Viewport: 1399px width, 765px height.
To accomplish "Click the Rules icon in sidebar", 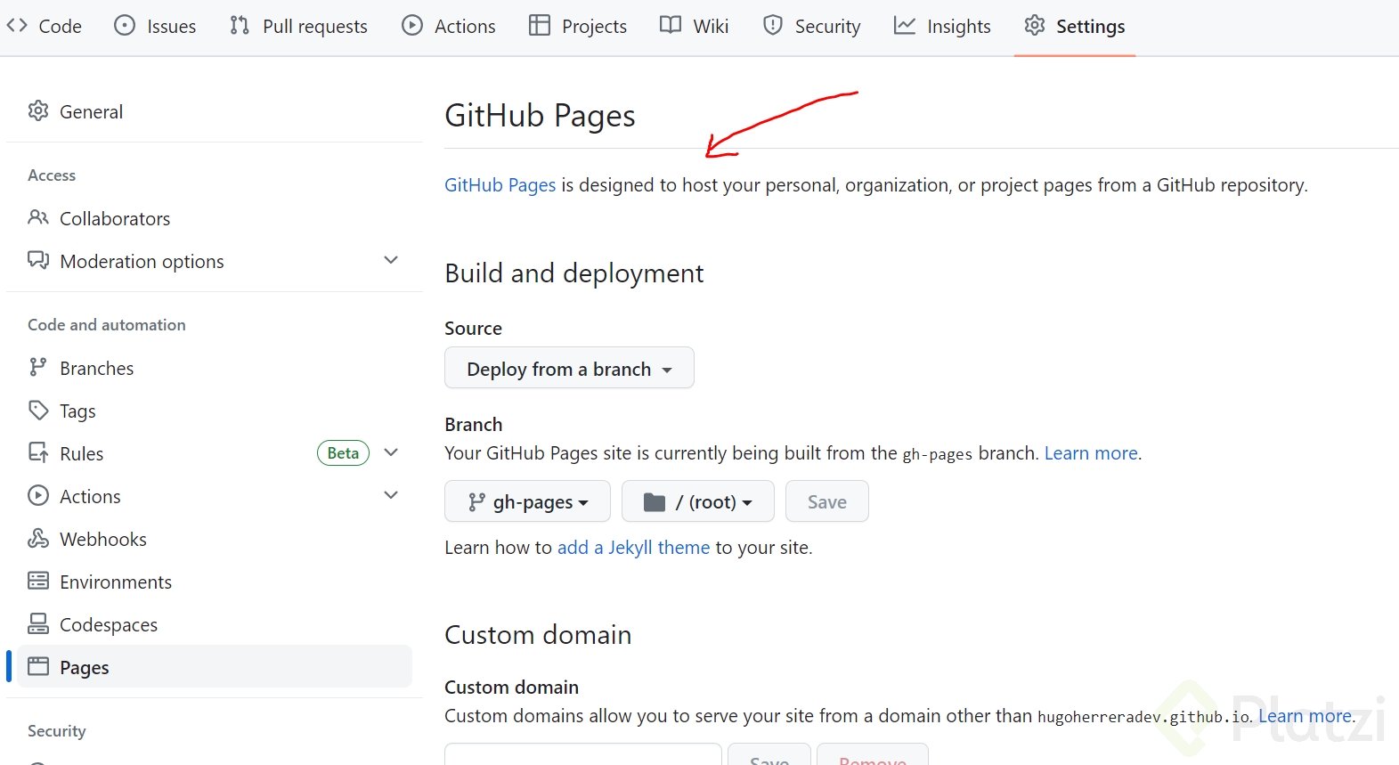I will pos(38,453).
